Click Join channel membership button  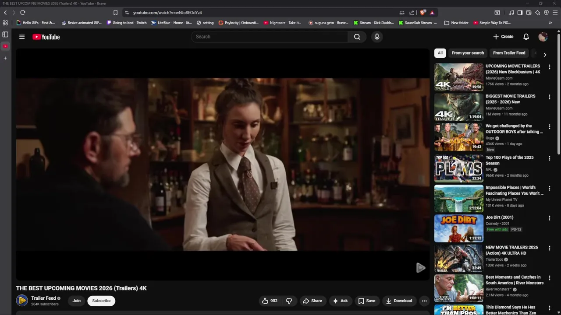pyautogui.click(x=77, y=301)
